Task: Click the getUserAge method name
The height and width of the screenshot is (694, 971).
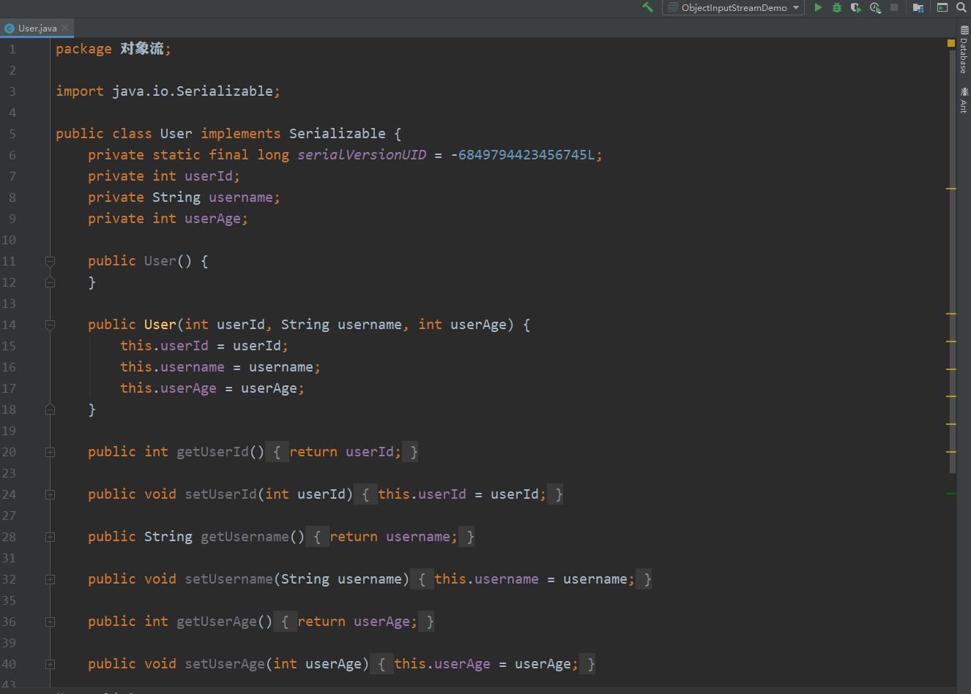Action: (x=217, y=622)
